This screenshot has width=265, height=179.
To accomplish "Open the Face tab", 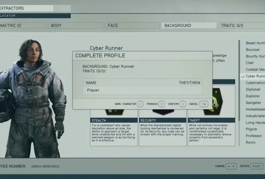I will tap(132, 25).
